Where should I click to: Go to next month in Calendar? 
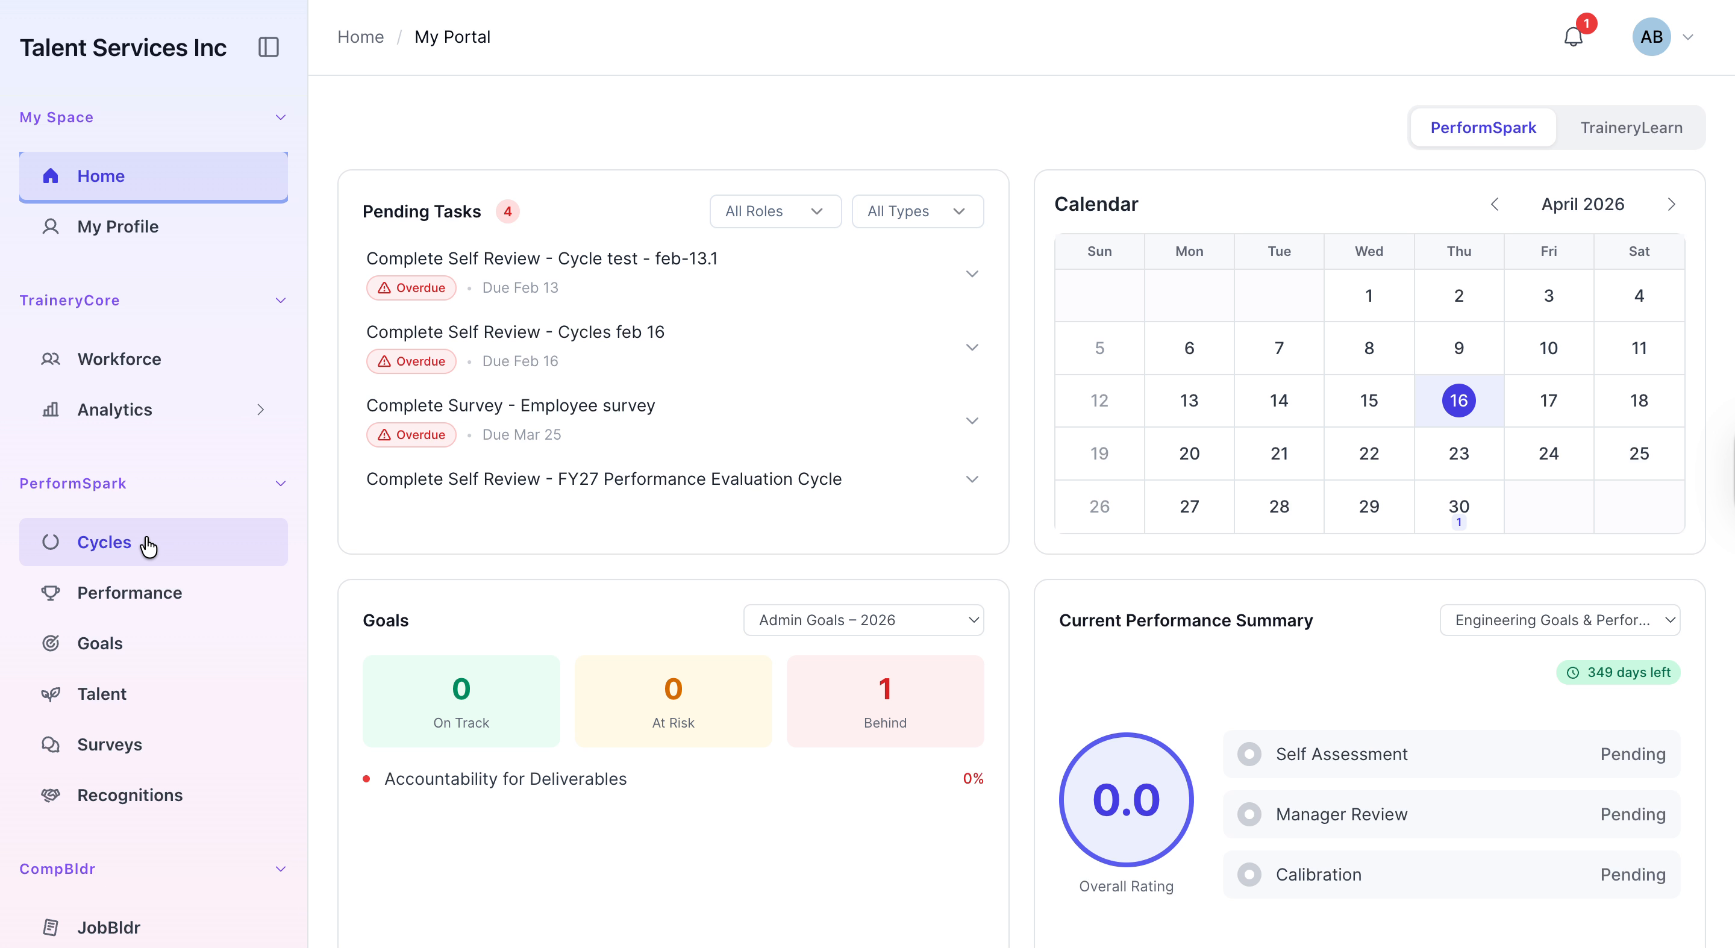(1671, 204)
